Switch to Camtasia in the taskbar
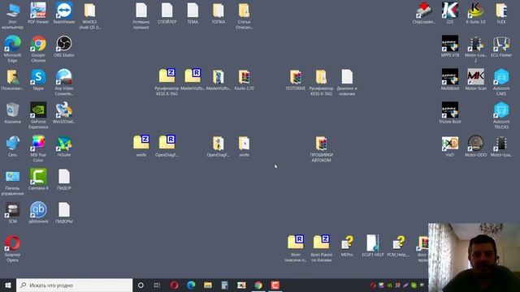The image size is (520, 292). [275, 285]
